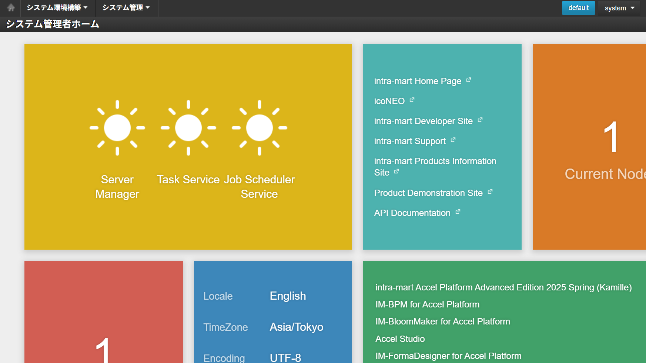
Task: Click external icon beside intra-mart Home Page
Action: 469,80
